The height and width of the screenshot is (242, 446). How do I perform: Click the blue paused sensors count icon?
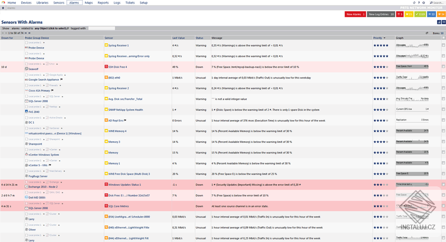click(x=431, y=14)
